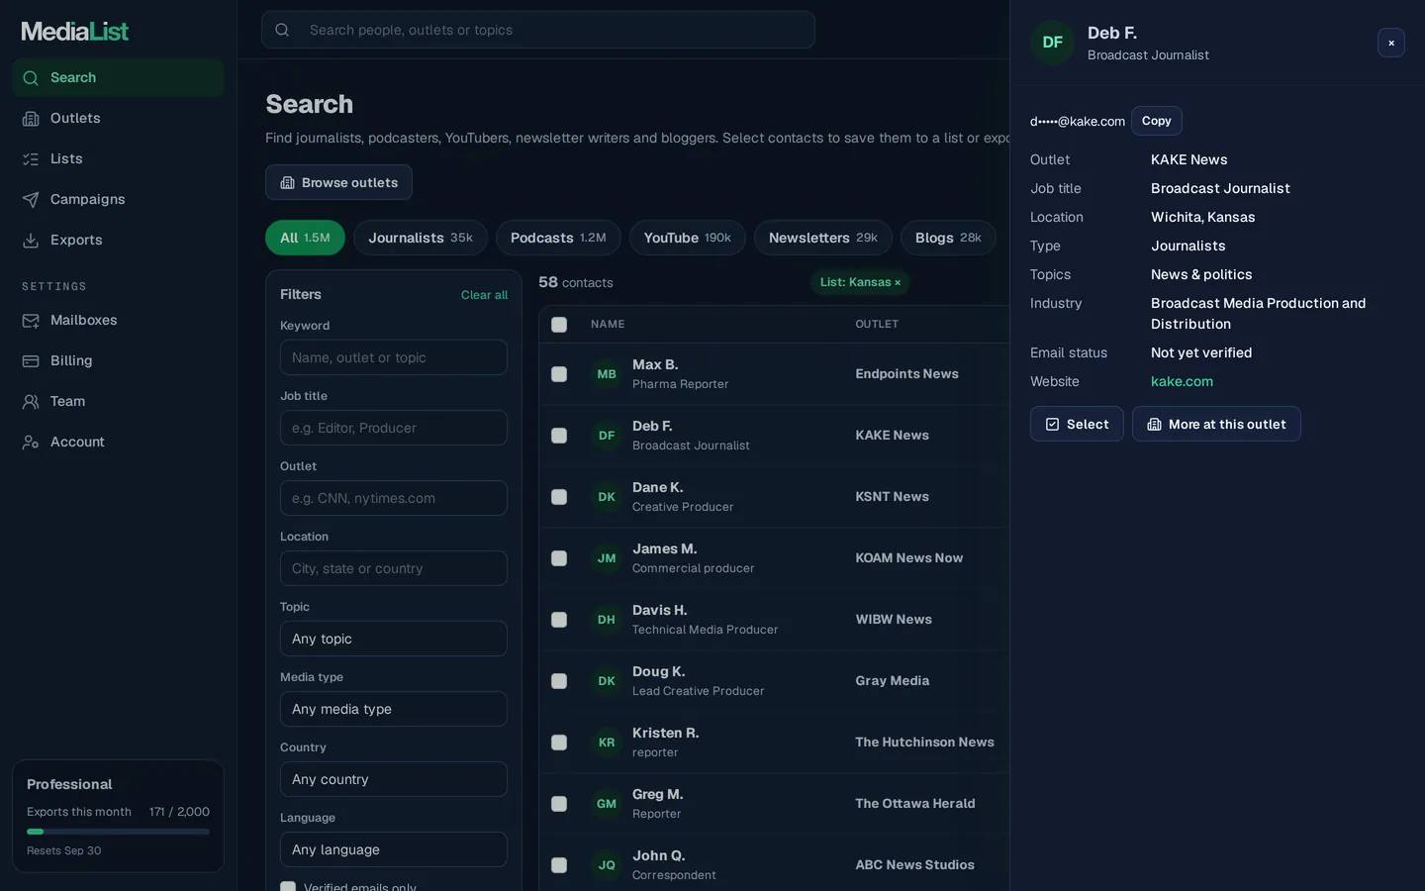
Task: Switch to the Newsletters tab
Action: (823, 238)
